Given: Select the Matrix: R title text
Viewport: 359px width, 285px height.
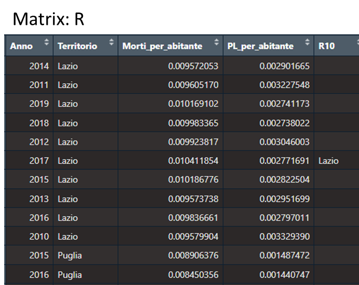Looking at the screenshot, I should coord(49,19).
